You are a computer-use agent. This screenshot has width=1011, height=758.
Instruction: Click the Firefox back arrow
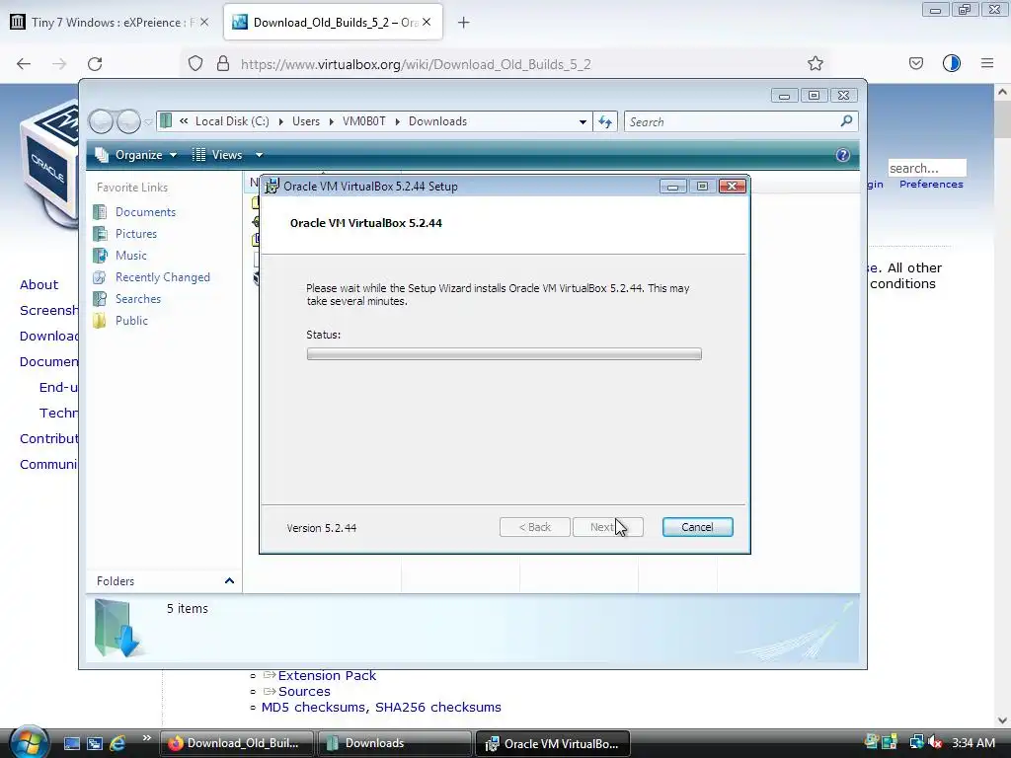pos(24,64)
